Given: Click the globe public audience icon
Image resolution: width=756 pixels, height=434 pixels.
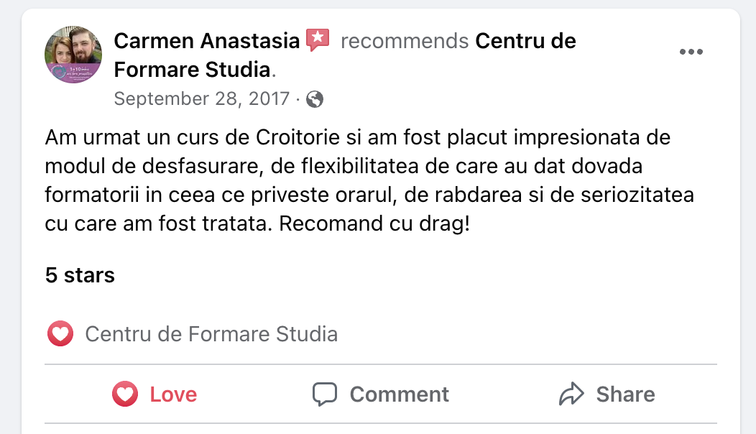Looking at the screenshot, I should 314,99.
